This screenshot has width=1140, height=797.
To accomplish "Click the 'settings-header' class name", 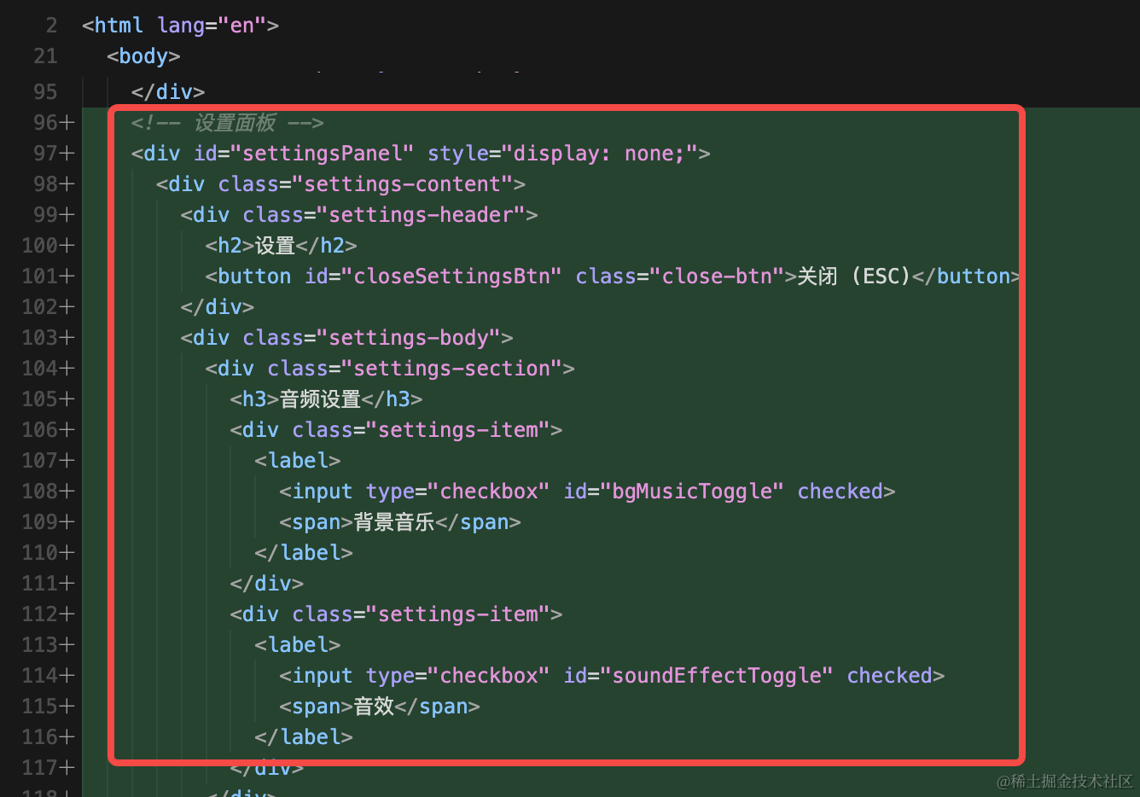I will (x=421, y=215).
